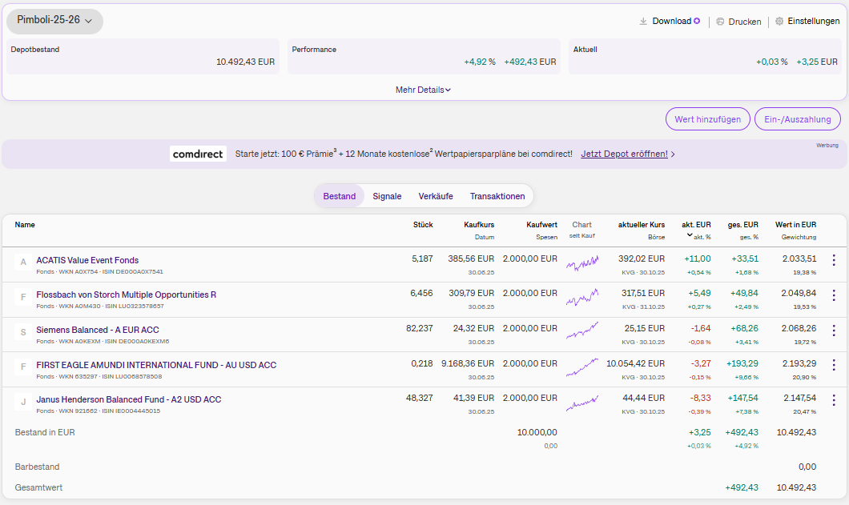Image resolution: width=849 pixels, height=505 pixels.
Task: Expand Mehr Details section
Action: coord(423,90)
